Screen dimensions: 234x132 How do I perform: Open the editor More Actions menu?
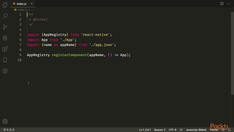229,4
